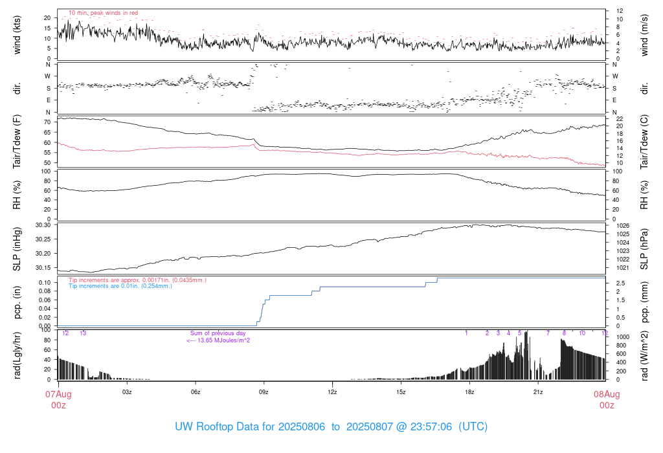Select the 'SLP (hPa)' right axis label
This screenshot has width=663, height=453.
(644, 249)
